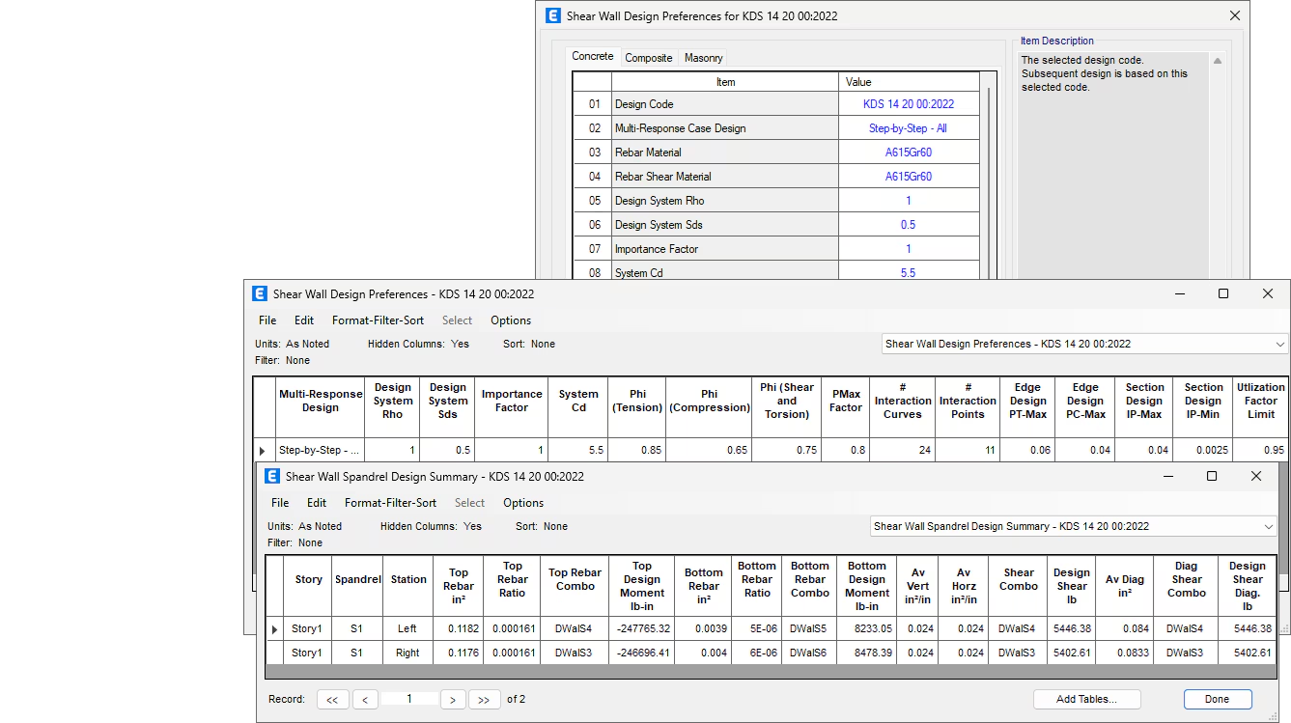Select the Design Code value KDS 14 20 00:2022
Screen dimensions: 1291x723
(908, 104)
